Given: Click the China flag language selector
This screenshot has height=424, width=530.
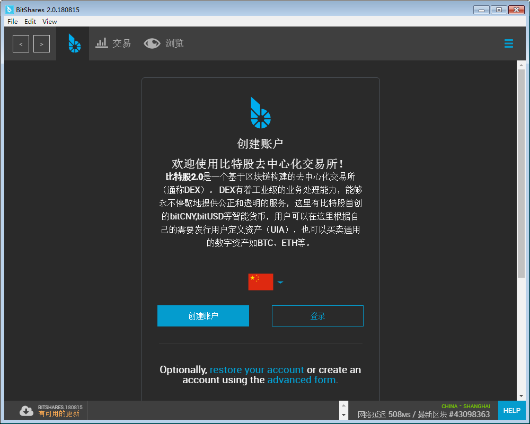Looking at the screenshot, I should click(261, 282).
